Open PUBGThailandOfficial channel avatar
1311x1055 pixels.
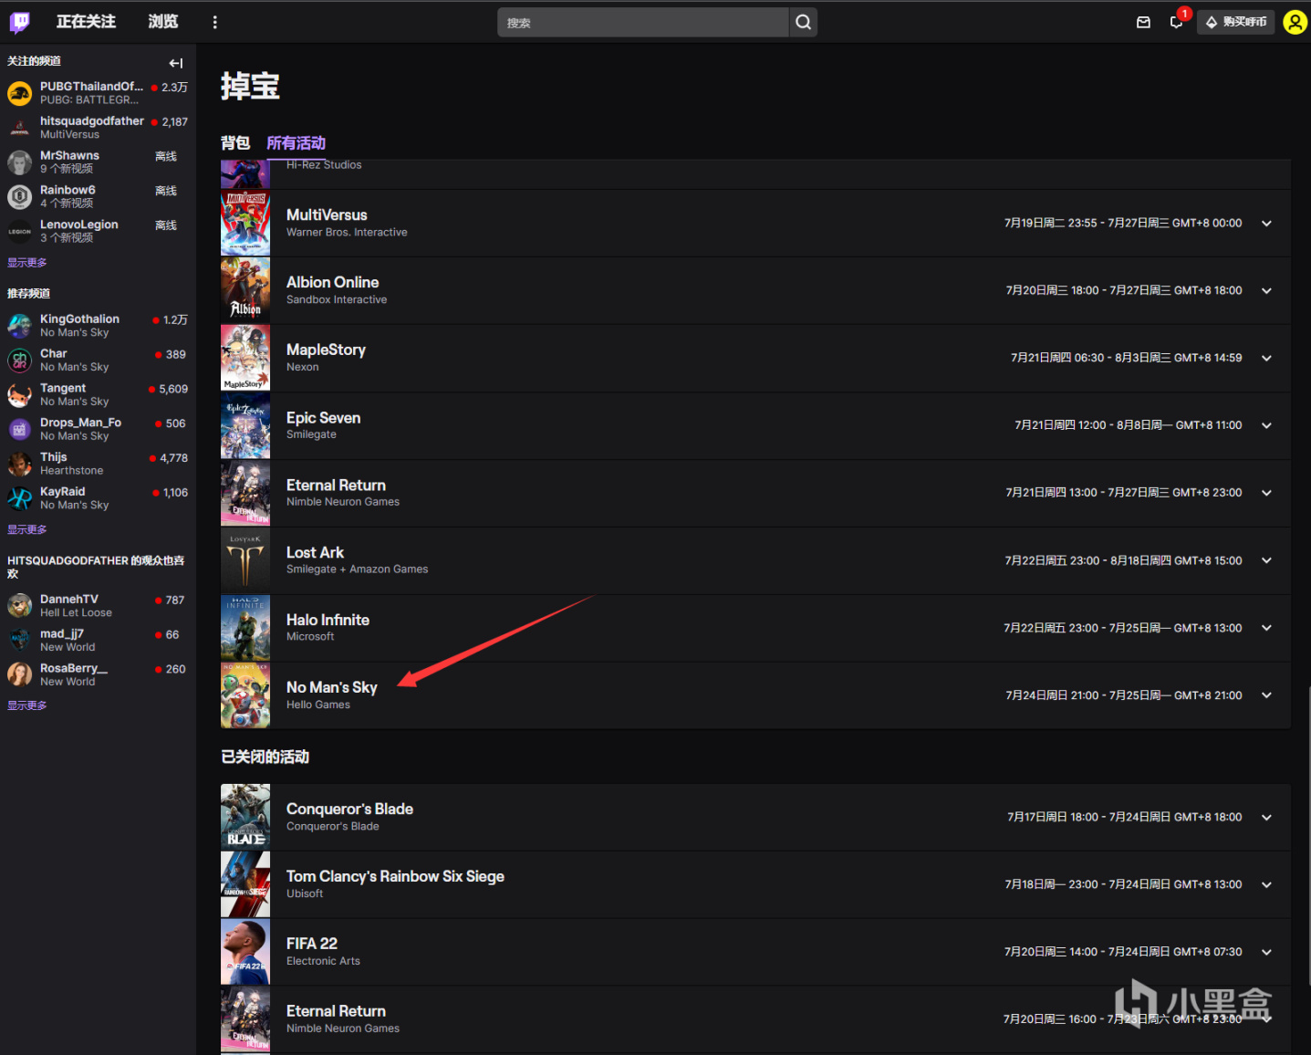point(20,93)
